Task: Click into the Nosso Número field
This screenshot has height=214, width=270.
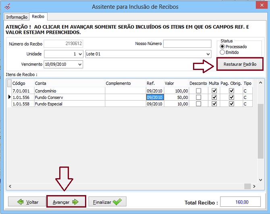Action: [x=187, y=43]
